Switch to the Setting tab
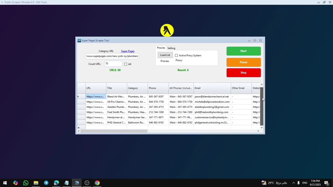The width and height of the screenshot is (333, 187). (171, 48)
